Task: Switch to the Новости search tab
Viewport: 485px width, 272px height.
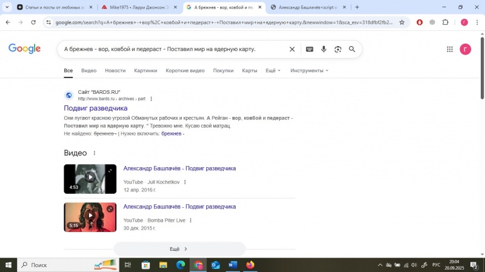Action: coord(115,70)
